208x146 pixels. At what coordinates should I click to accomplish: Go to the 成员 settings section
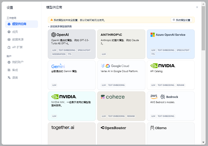pos(15,32)
